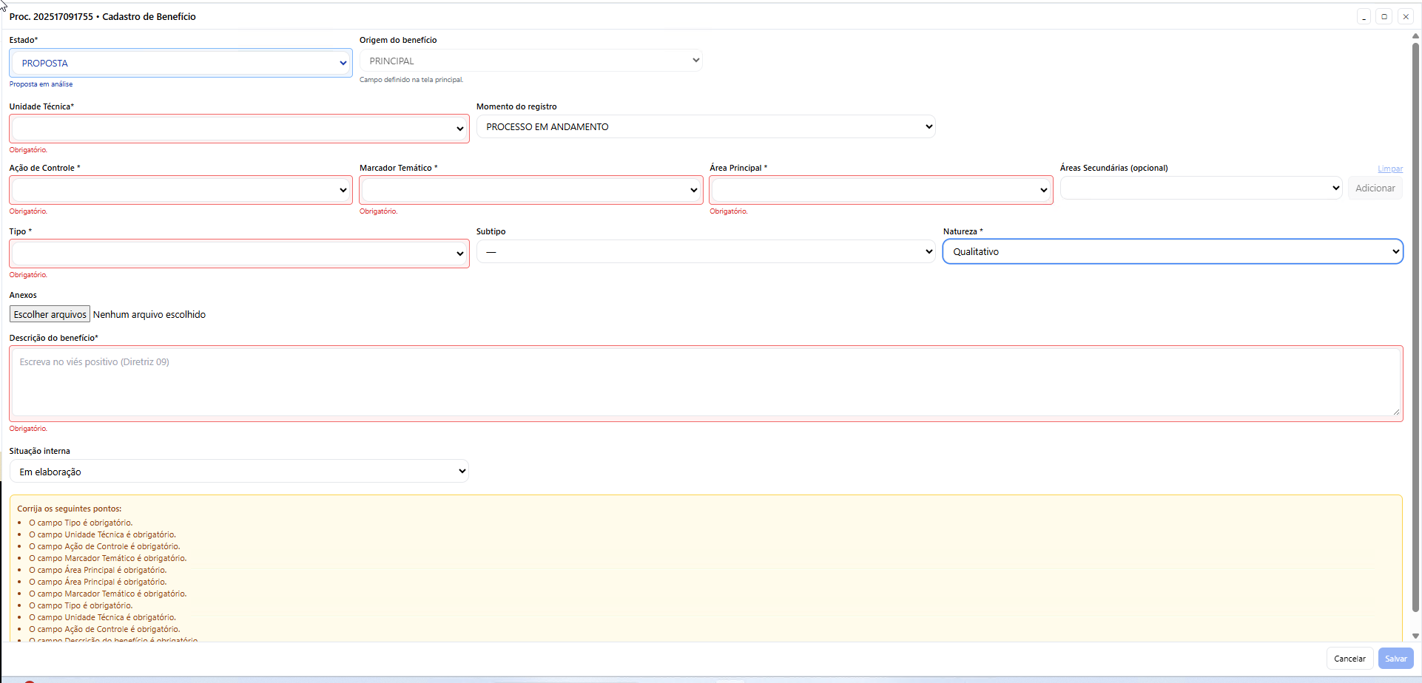This screenshot has width=1422, height=683.
Task: Click the Escolher arquivos button
Action: (x=50, y=314)
